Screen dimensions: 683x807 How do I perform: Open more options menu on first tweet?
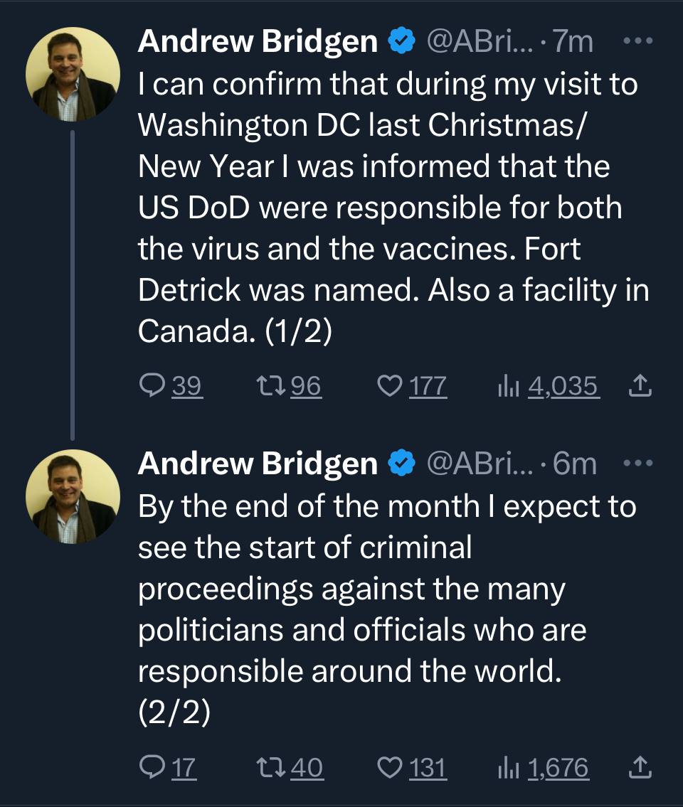[638, 41]
